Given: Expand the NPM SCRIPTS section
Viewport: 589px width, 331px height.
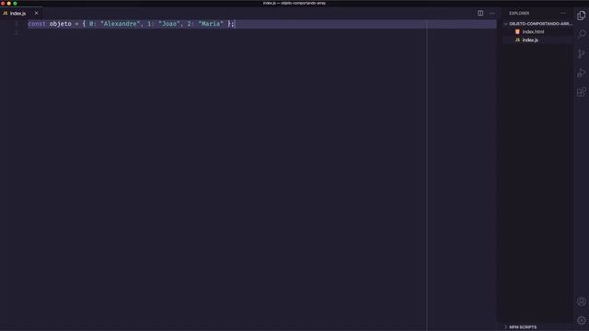Looking at the screenshot, I should tap(537, 327).
